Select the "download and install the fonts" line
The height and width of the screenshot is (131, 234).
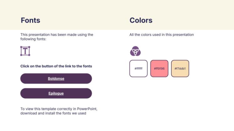pos(53,113)
